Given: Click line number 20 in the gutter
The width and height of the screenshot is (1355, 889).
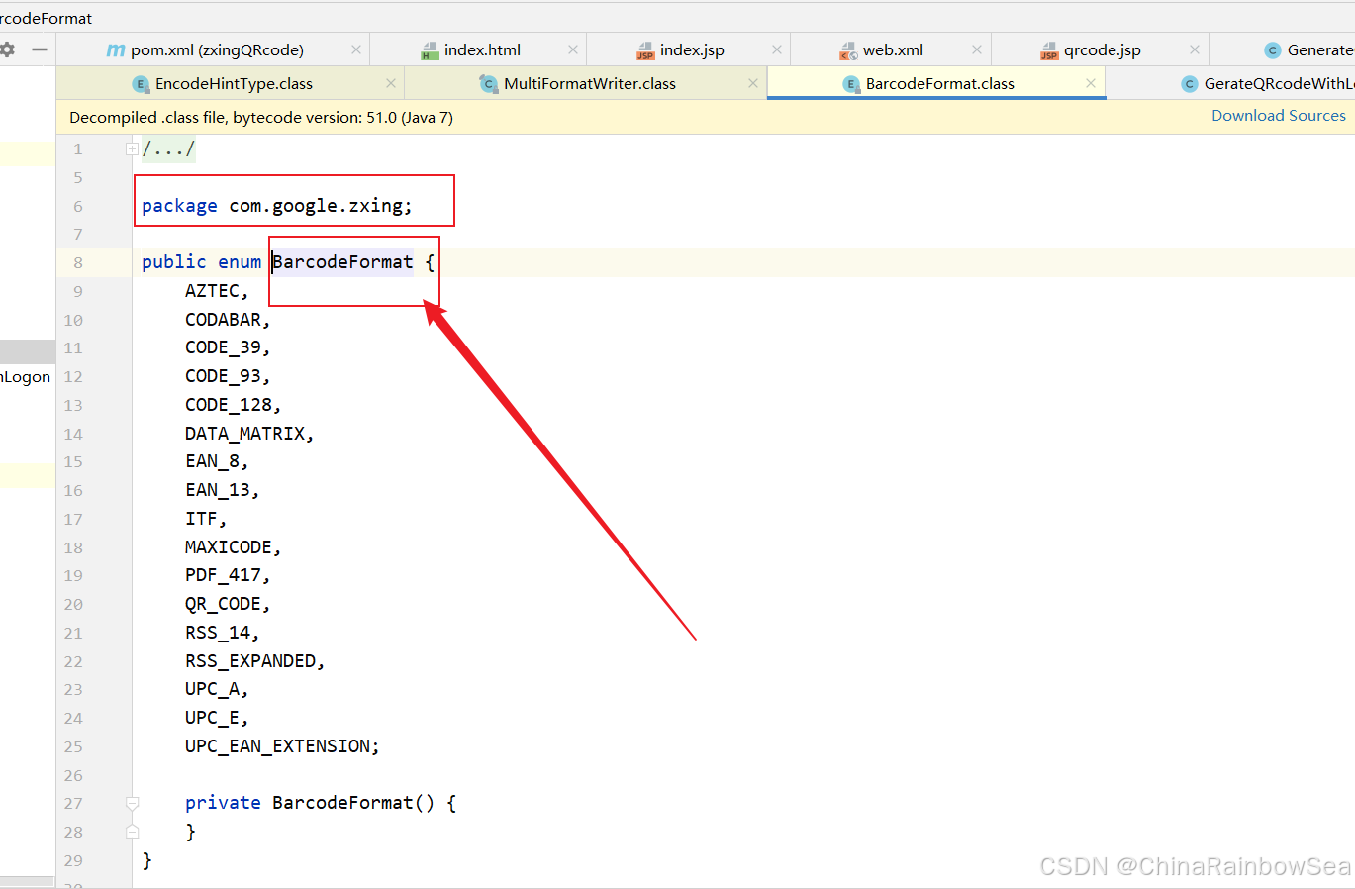Looking at the screenshot, I should (73, 604).
